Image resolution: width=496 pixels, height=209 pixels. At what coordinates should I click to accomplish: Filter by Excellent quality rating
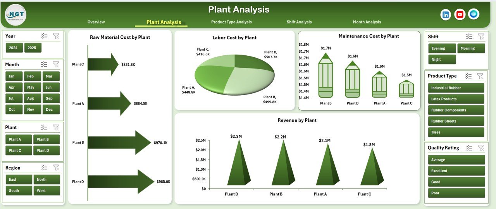click(x=456, y=171)
